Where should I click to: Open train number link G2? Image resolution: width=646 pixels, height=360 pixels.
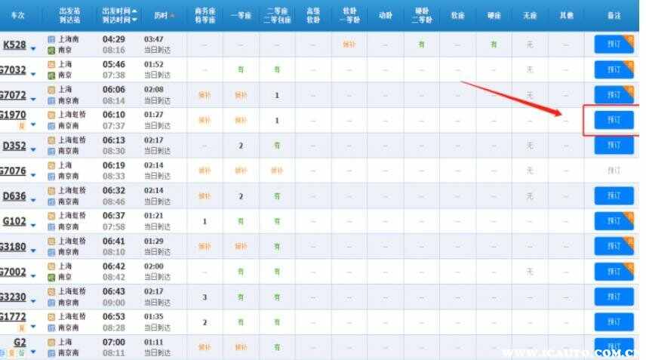pos(20,343)
